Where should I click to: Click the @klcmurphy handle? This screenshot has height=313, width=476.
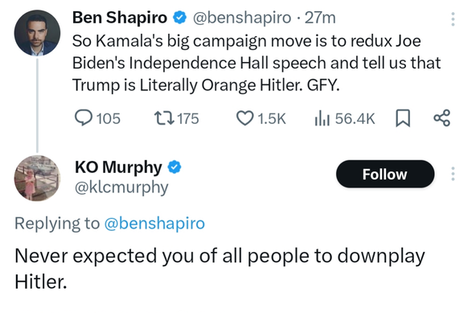tap(121, 187)
